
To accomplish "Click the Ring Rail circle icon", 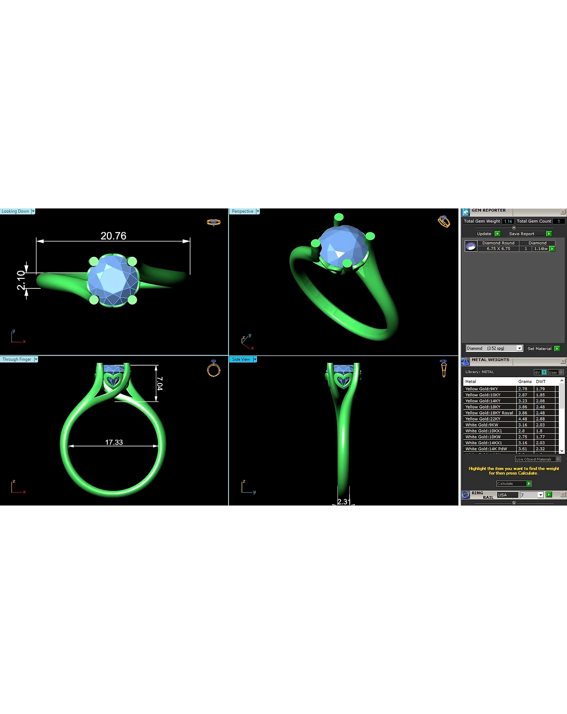I will pos(465,495).
